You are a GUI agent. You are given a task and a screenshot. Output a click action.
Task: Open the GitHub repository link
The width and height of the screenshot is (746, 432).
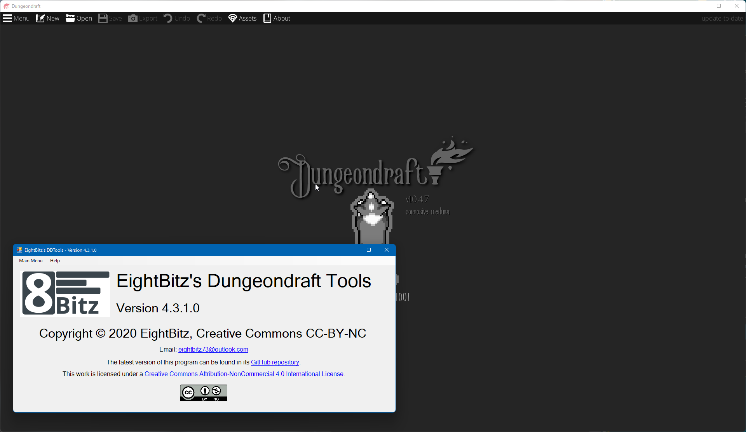(x=275, y=362)
